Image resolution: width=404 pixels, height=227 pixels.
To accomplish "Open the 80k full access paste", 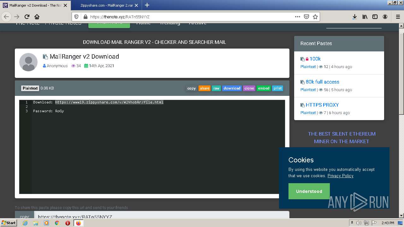I will pos(323,82).
